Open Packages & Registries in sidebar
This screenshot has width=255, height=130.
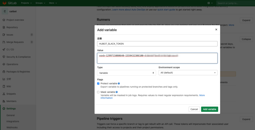18,72
